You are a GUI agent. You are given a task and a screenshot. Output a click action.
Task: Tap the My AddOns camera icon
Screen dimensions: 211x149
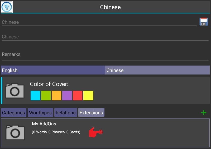[15, 132]
